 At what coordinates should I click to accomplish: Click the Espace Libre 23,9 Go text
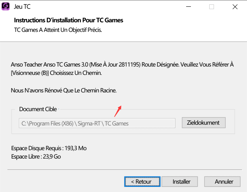point(36,156)
